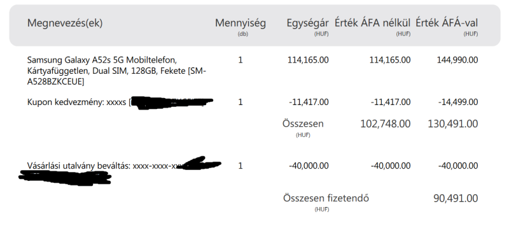This screenshot has height=242, width=509.
Task: Click the Megnevezés(ek) column header
Action: click(x=65, y=23)
